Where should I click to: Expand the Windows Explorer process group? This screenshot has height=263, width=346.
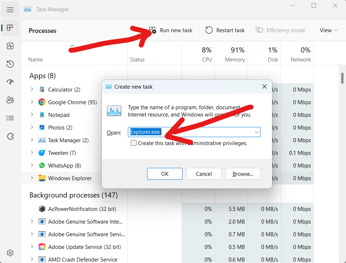(32, 178)
